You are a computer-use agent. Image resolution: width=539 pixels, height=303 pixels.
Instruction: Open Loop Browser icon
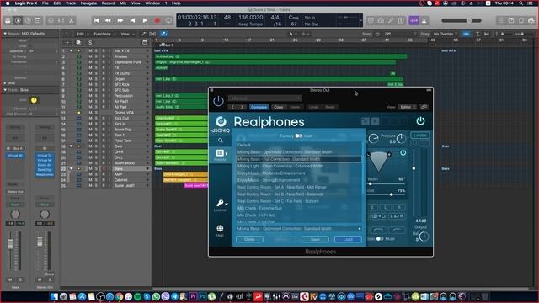tap(521, 20)
